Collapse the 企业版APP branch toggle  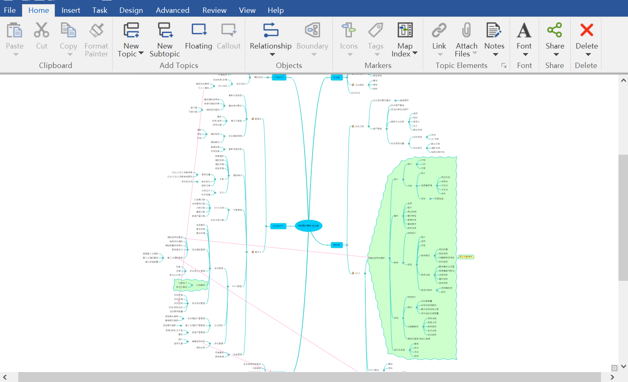tap(266, 226)
